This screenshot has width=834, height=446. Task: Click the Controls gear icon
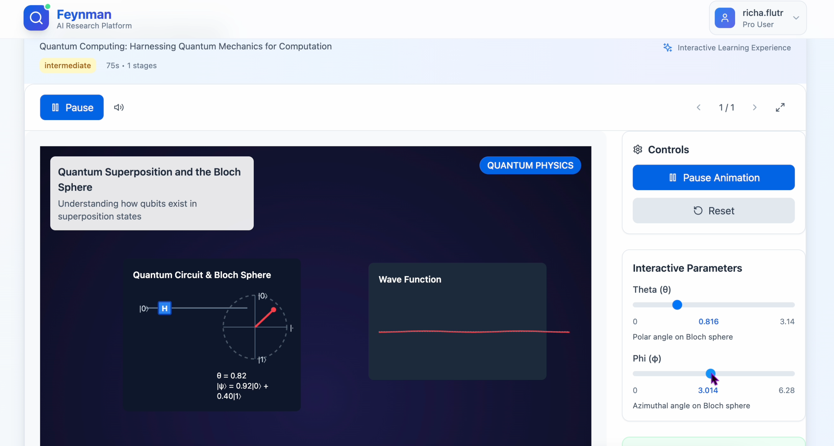(x=637, y=150)
